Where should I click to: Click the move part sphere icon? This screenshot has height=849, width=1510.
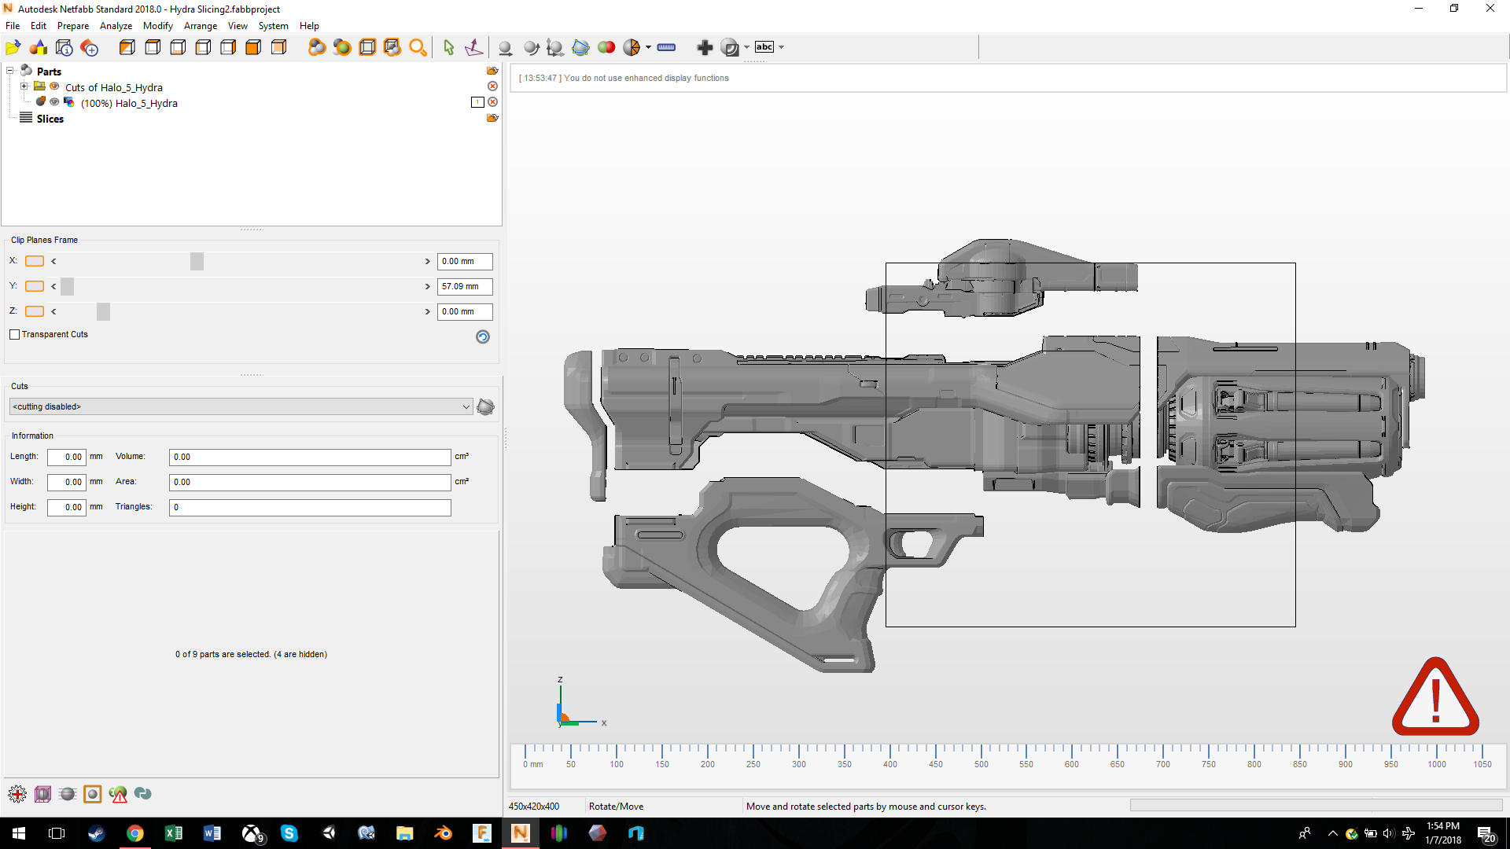point(506,48)
